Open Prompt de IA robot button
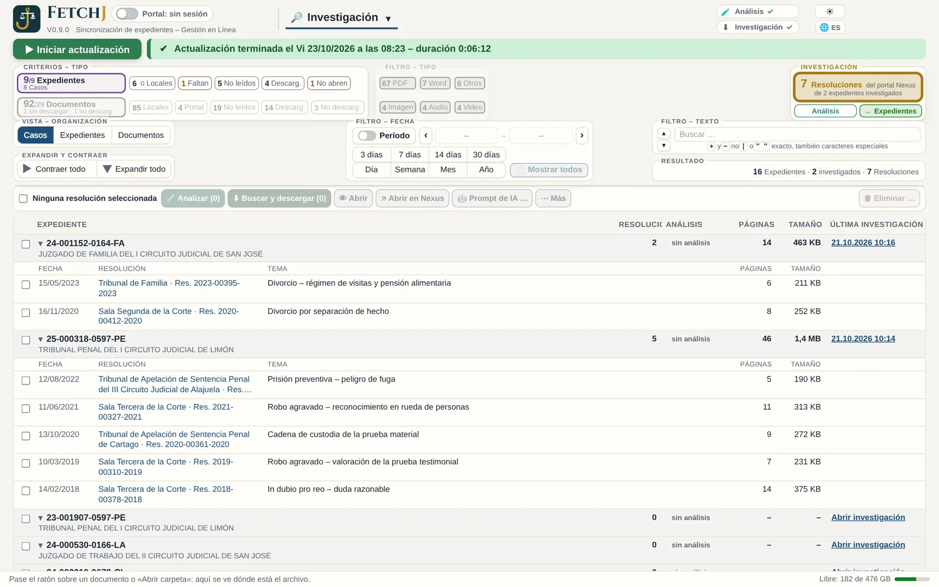 (492, 198)
